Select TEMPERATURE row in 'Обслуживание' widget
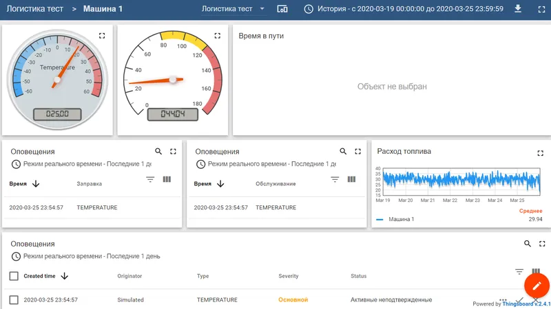551x309 pixels. 277,207
